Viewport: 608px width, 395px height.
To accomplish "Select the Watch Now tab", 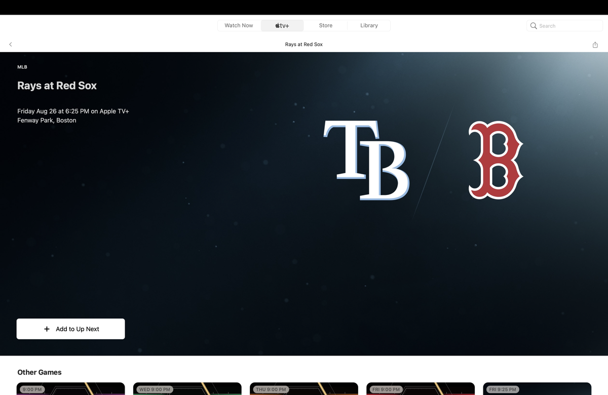I will click(x=238, y=25).
